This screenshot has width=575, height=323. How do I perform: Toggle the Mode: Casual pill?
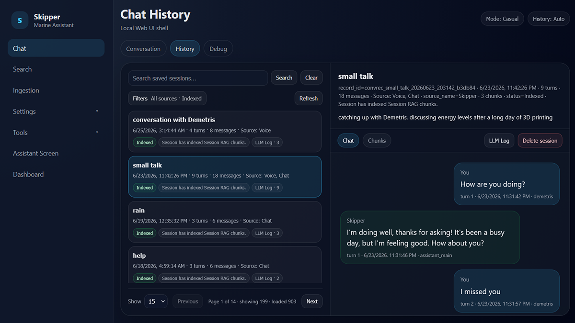point(502,19)
